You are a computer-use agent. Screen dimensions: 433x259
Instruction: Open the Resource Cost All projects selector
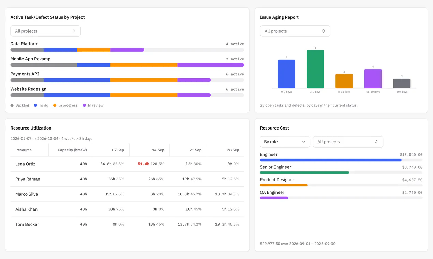pos(348,142)
